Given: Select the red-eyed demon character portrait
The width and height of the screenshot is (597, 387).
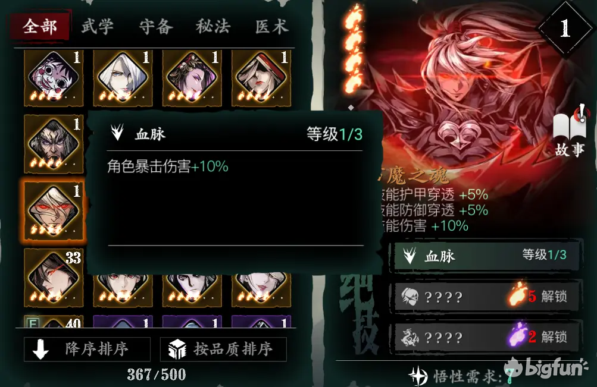Looking at the screenshot, I should (54, 211).
